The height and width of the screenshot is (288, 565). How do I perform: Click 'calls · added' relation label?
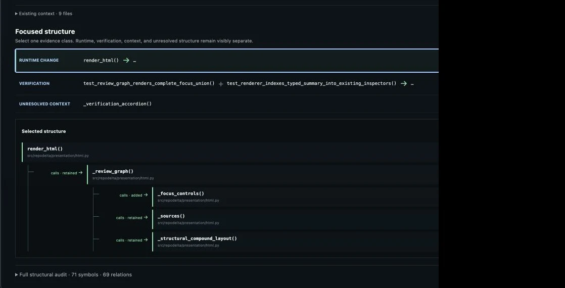coord(133,196)
